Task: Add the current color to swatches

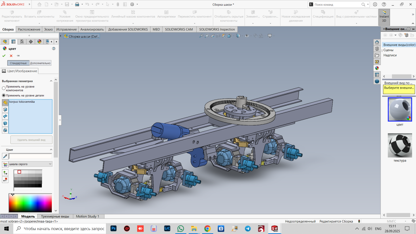Action: pos(5,173)
